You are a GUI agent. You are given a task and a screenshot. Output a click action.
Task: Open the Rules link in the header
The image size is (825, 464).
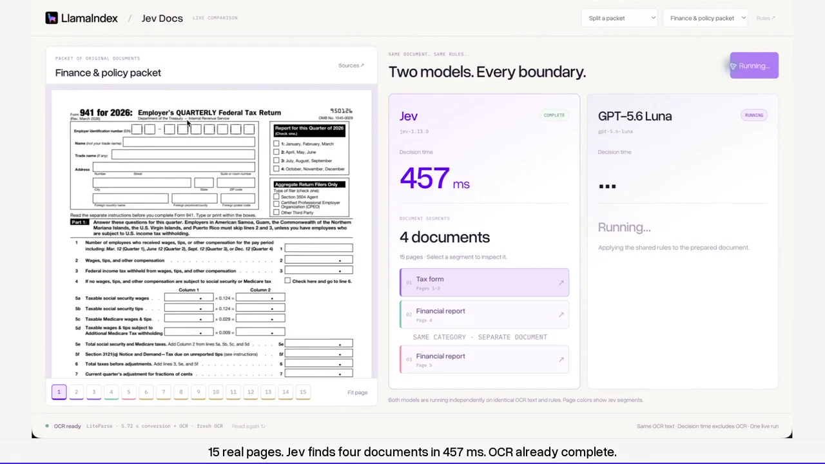coord(766,18)
